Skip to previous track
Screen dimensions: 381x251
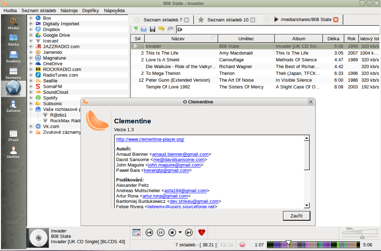click(x=149, y=232)
